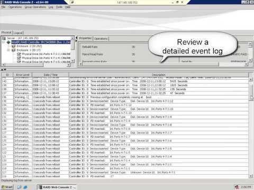The height and width of the screenshot is (190, 254).
Task: Click event log scrollbar up arrow
Action: coord(250,79)
